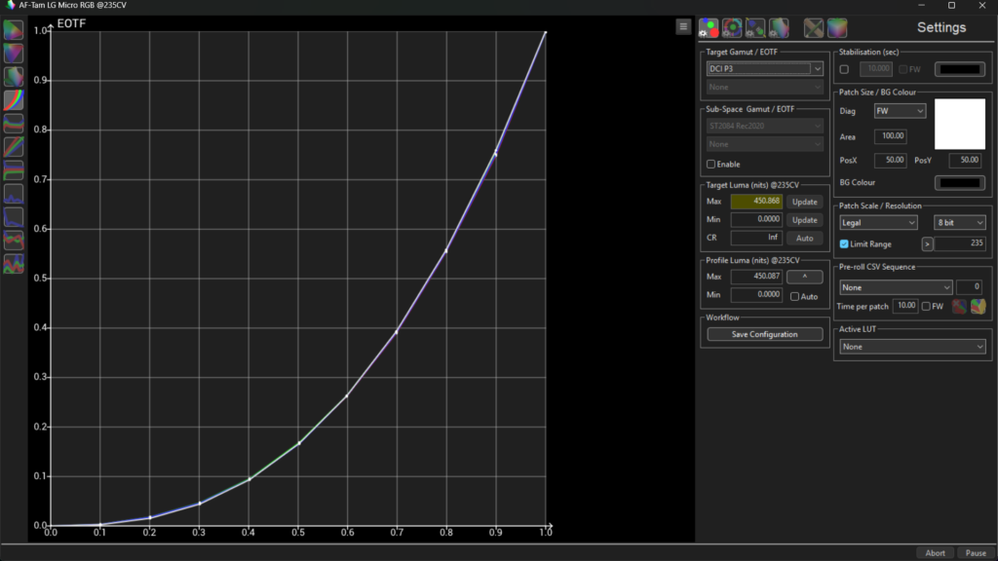
Task: Open the wavy RGB balance graph
Action: coord(14,124)
